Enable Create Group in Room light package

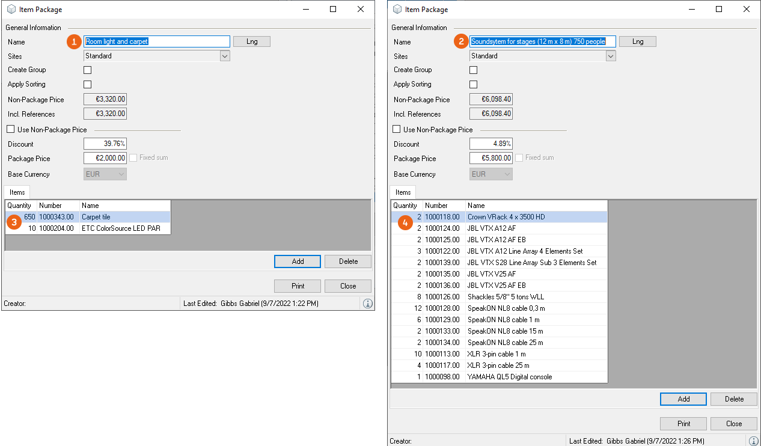pos(87,70)
